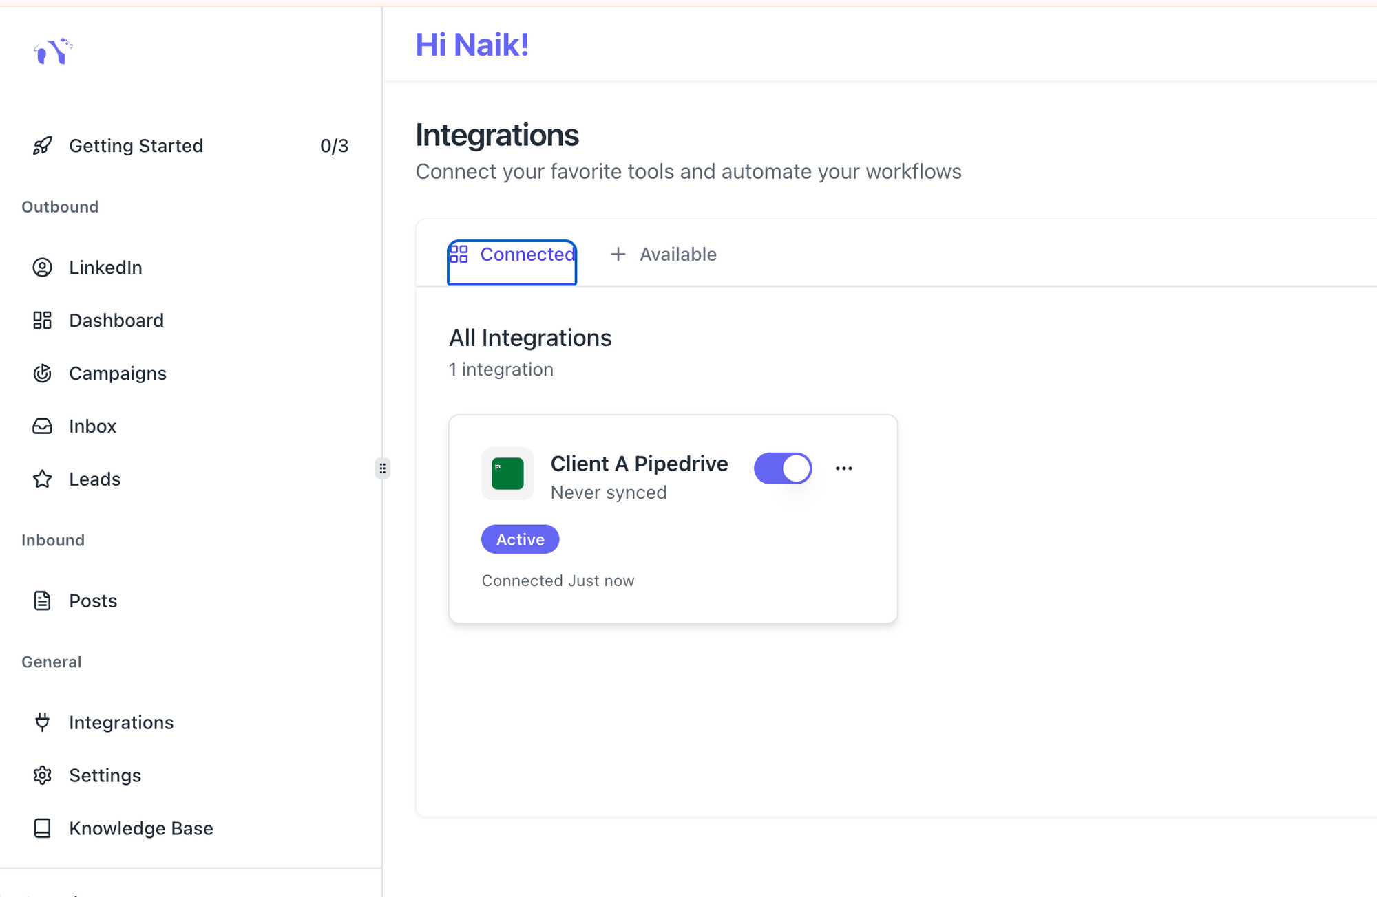The image size is (1377, 897).
Task: Click the Posts document icon
Action: 43,601
